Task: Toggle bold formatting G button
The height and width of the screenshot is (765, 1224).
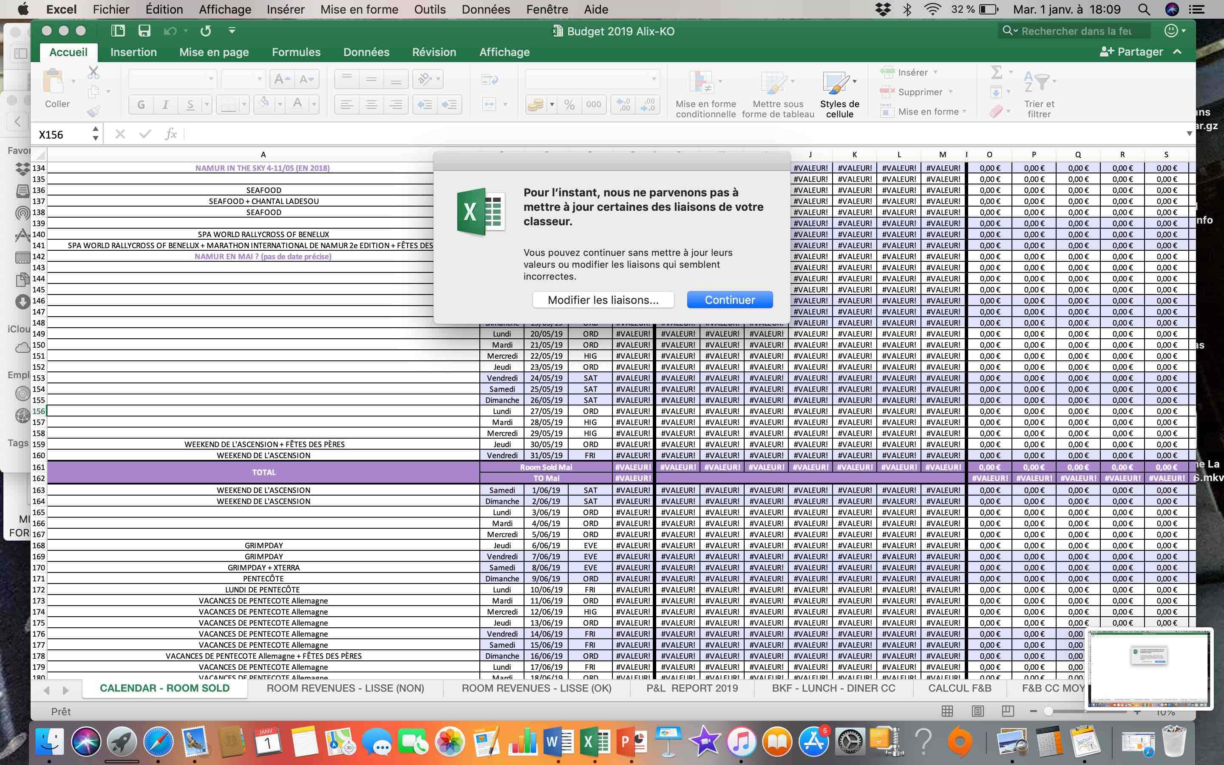Action: pos(141,105)
